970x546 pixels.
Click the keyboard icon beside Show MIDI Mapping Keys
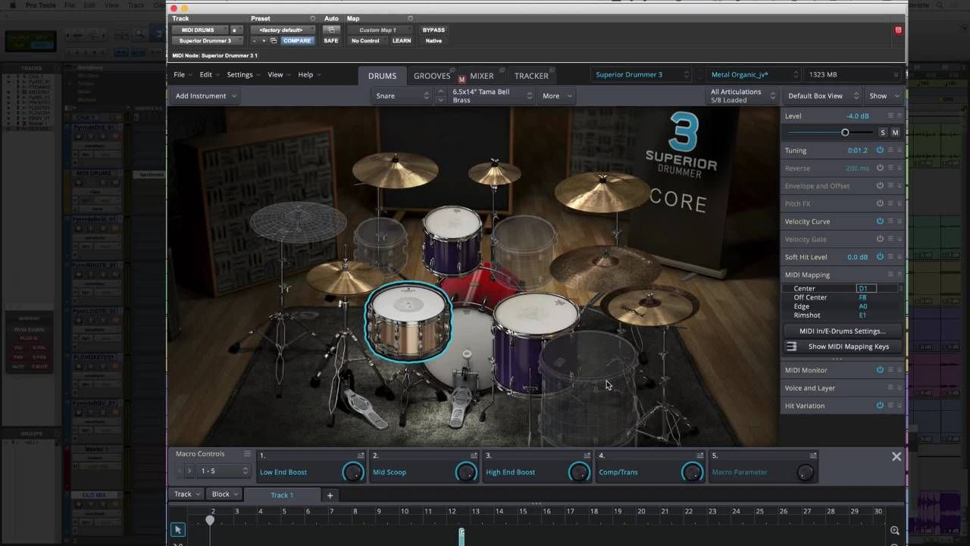point(792,347)
